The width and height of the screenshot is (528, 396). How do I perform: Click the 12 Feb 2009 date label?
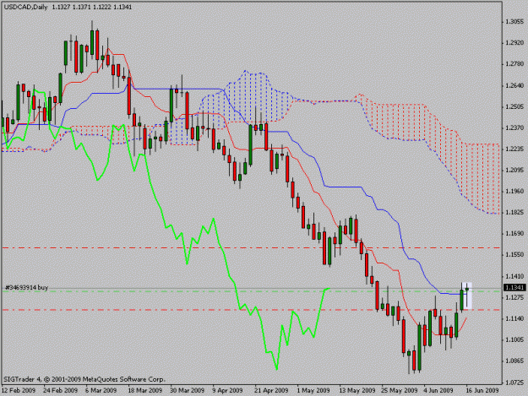coord(19,390)
